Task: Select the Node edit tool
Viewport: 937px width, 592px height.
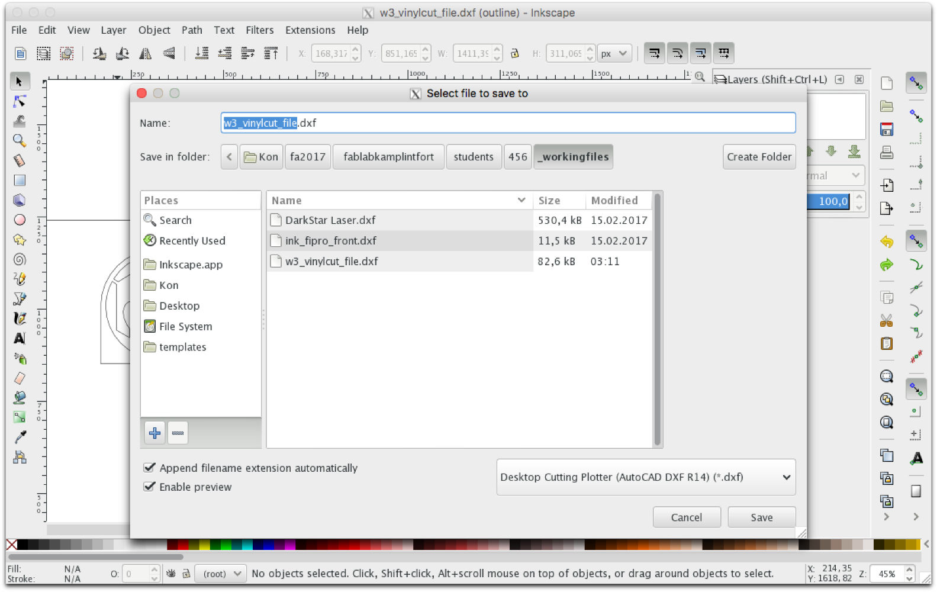Action: tap(20, 101)
